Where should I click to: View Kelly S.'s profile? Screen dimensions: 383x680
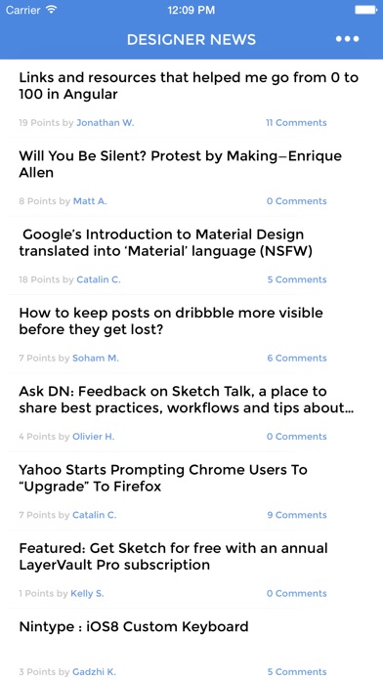point(87,594)
